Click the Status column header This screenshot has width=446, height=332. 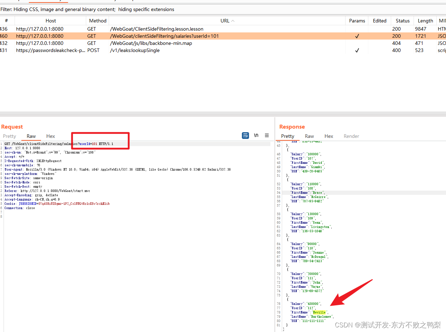pyautogui.click(x=402, y=21)
